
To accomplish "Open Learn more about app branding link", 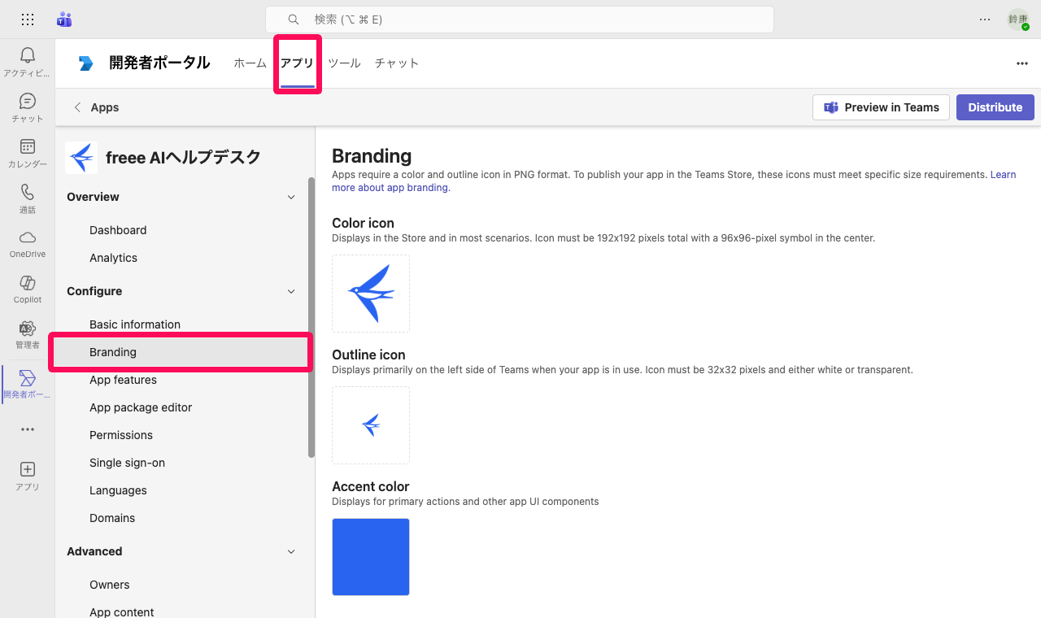I will pos(673,181).
